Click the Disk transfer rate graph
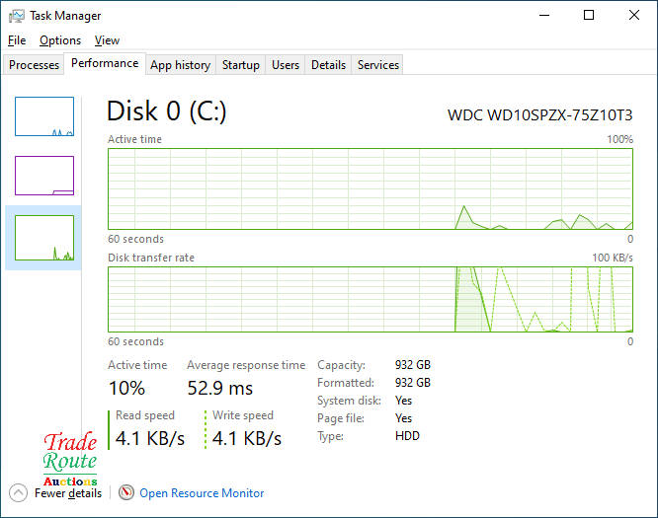 tap(370, 299)
